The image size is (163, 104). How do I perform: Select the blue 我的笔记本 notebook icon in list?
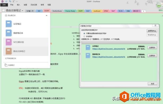(x=9, y=33)
